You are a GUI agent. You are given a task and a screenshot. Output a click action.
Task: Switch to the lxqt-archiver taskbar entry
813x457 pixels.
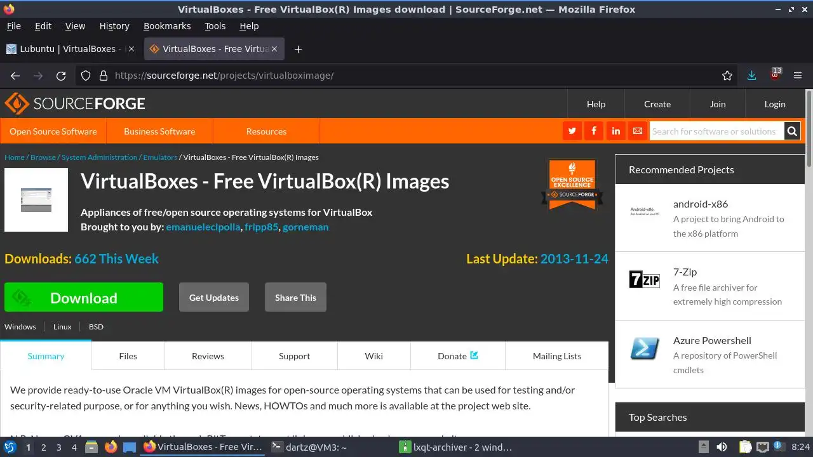pyautogui.click(x=459, y=447)
